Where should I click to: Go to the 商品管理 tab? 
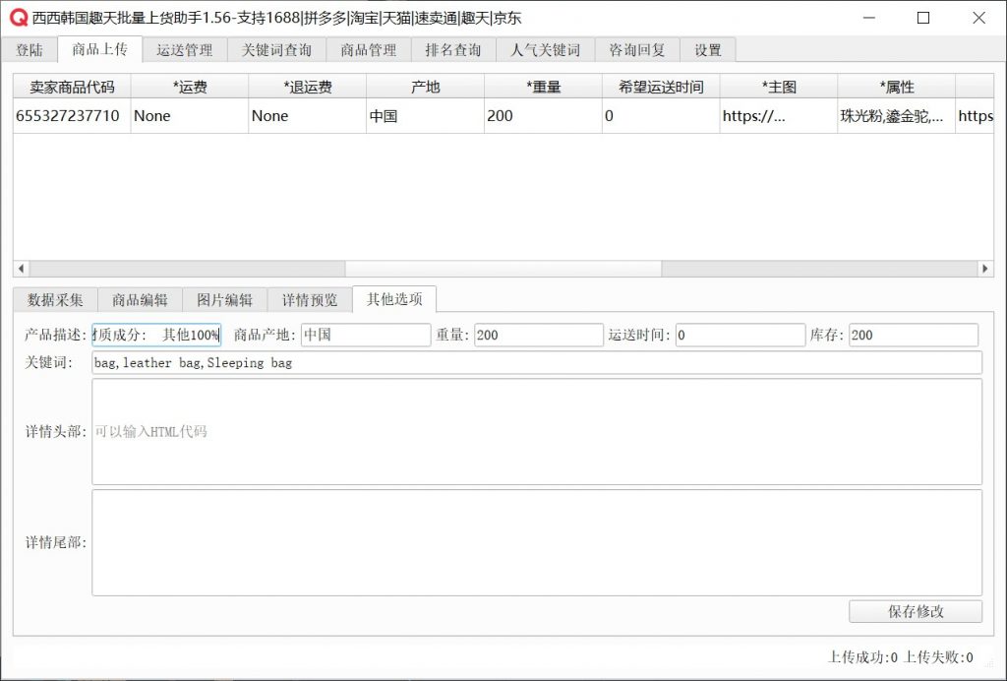[368, 50]
